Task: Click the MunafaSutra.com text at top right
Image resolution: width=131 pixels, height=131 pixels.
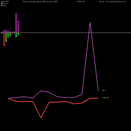Action: pyautogui.click(x=119, y=2)
